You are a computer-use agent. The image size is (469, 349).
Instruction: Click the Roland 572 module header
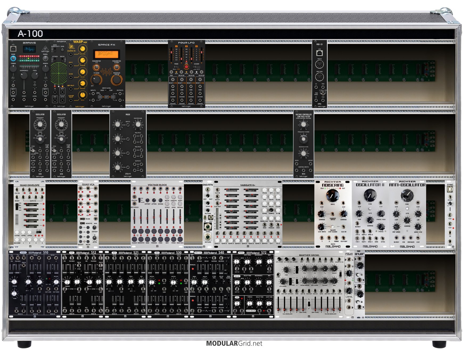click(257, 252)
